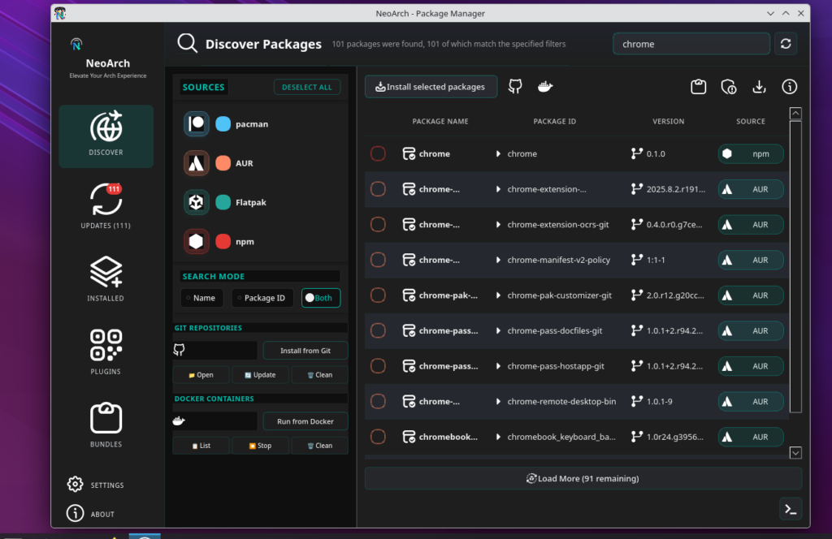
Task: Open the Plugins section in the sidebar
Action: tap(106, 351)
